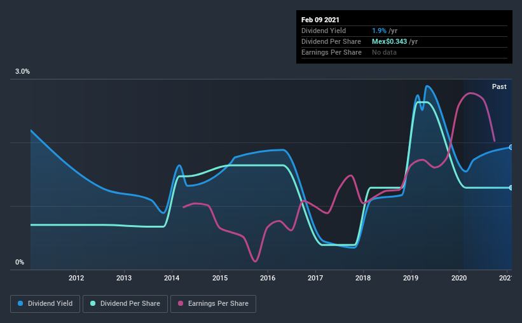Click the 1.9% dividend yield value
This screenshot has width=522, height=323.
[379, 31]
